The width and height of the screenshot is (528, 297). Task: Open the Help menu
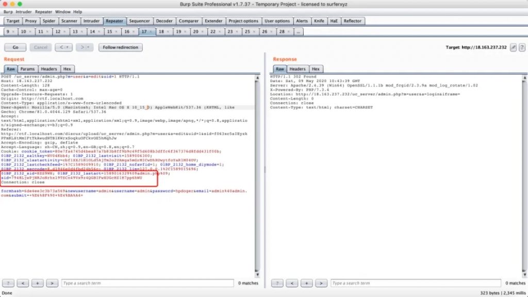77,12
